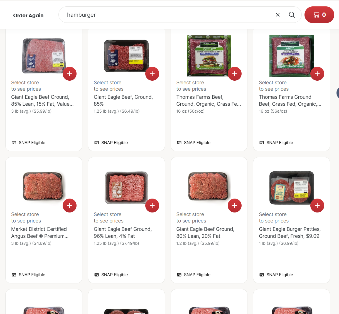
Task: Add Thomas Farms Ground Beef 16 oz (56¢/oz) to cart
Action: pyautogui.click(x=317, y=74)
